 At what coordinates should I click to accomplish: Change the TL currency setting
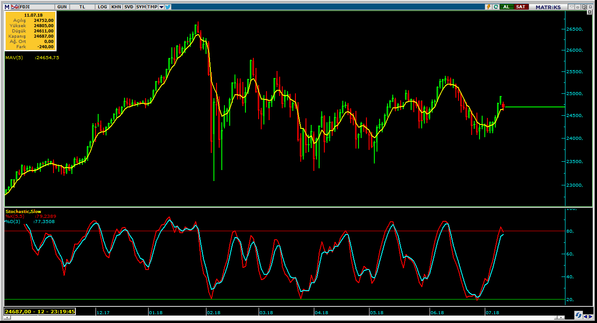(83, 7)
